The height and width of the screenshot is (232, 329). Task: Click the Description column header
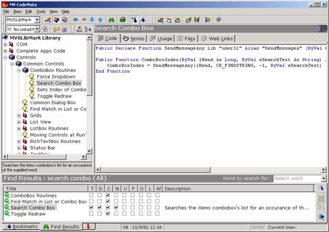(239, 188)
